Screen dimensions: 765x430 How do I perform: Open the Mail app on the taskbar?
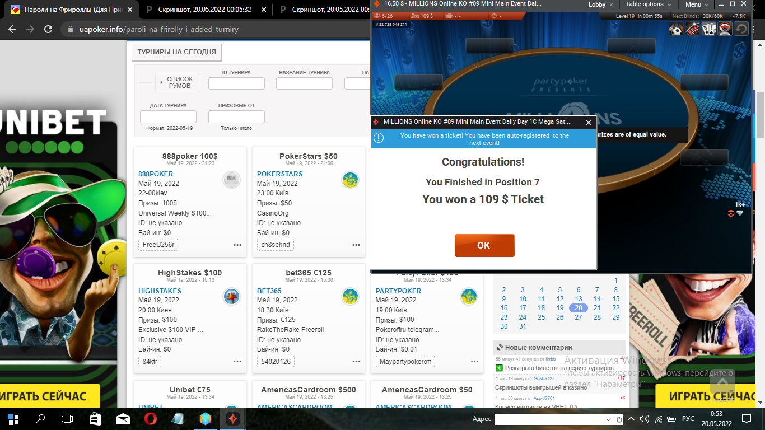point(123,419)
